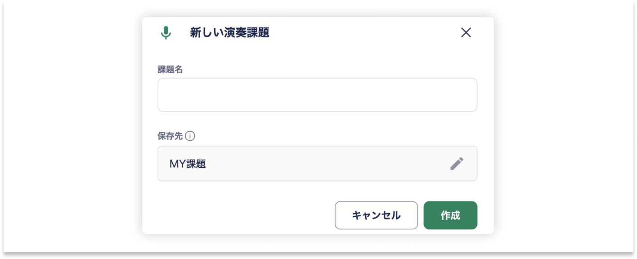The width and height of the screenshot is (637, 259).
Task: Focus the empty assignment name input box
Action: click(x=317, y=94)
